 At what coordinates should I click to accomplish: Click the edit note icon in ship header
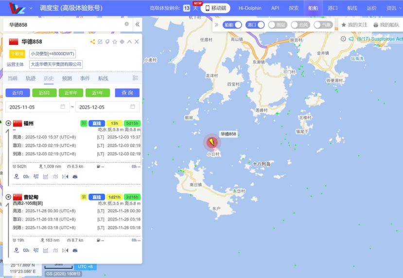pyautogui.click(x=100, y=42)
